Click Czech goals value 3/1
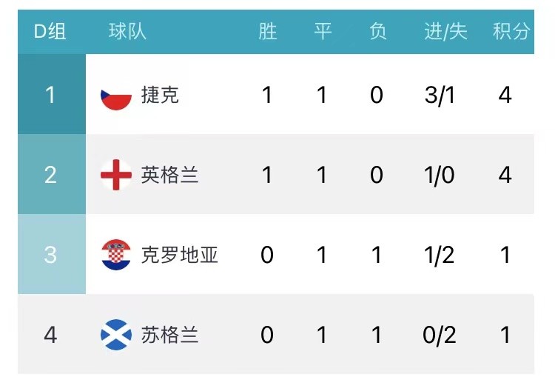The image size is (555, 377). point(440,96)
